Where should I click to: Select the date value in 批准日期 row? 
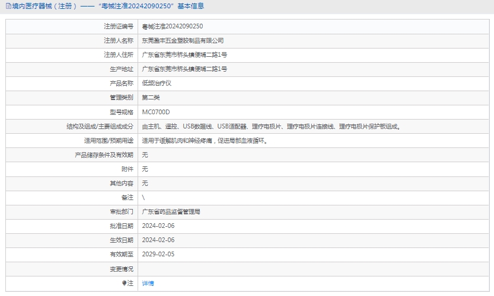pyautogui.click(x=158, y=226)
